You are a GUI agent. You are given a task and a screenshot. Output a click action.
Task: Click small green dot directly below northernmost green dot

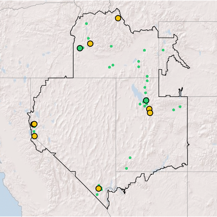[88, 38]
